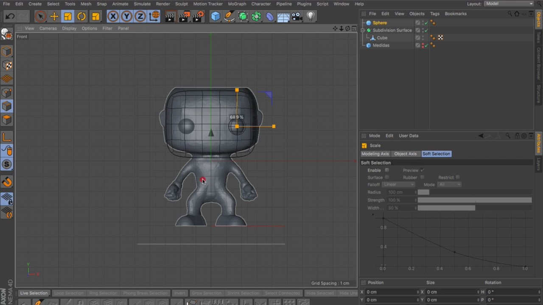Select the Move tool in top toolbar
The height and width of the screenshot is (305, 543).
[54, 17]
